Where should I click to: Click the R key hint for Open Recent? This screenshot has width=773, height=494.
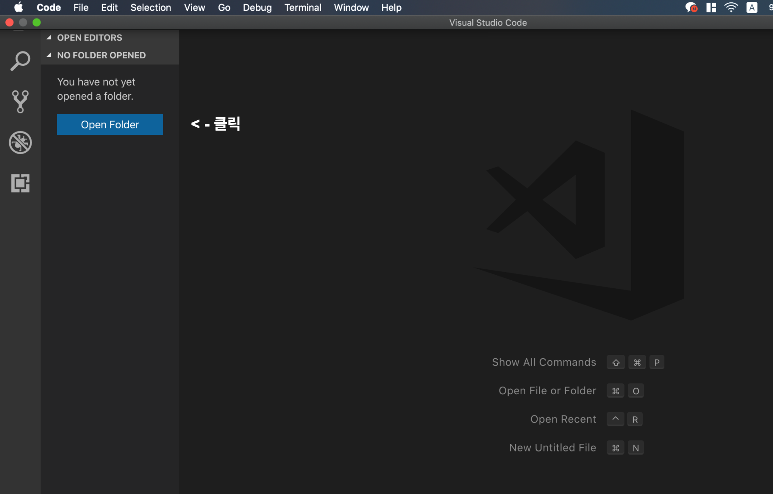(x=635, y=419)
